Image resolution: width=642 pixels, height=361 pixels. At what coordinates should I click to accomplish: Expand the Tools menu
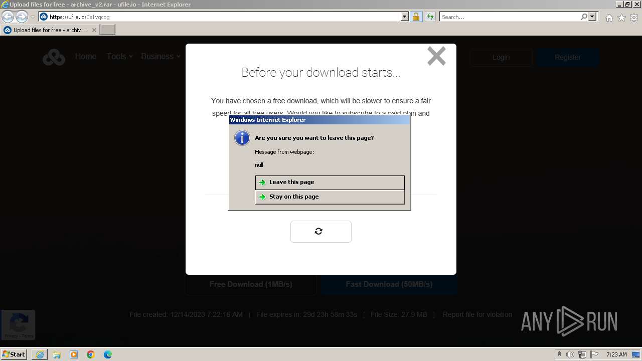click(119, 57)
